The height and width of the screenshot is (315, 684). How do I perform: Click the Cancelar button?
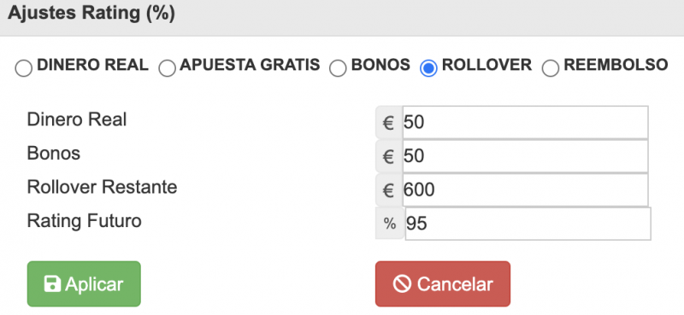click(443, 284)
